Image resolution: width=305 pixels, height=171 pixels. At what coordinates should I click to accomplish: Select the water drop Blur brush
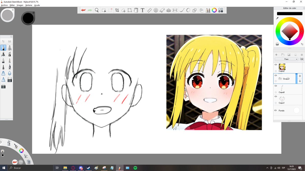tap(9, 73)
